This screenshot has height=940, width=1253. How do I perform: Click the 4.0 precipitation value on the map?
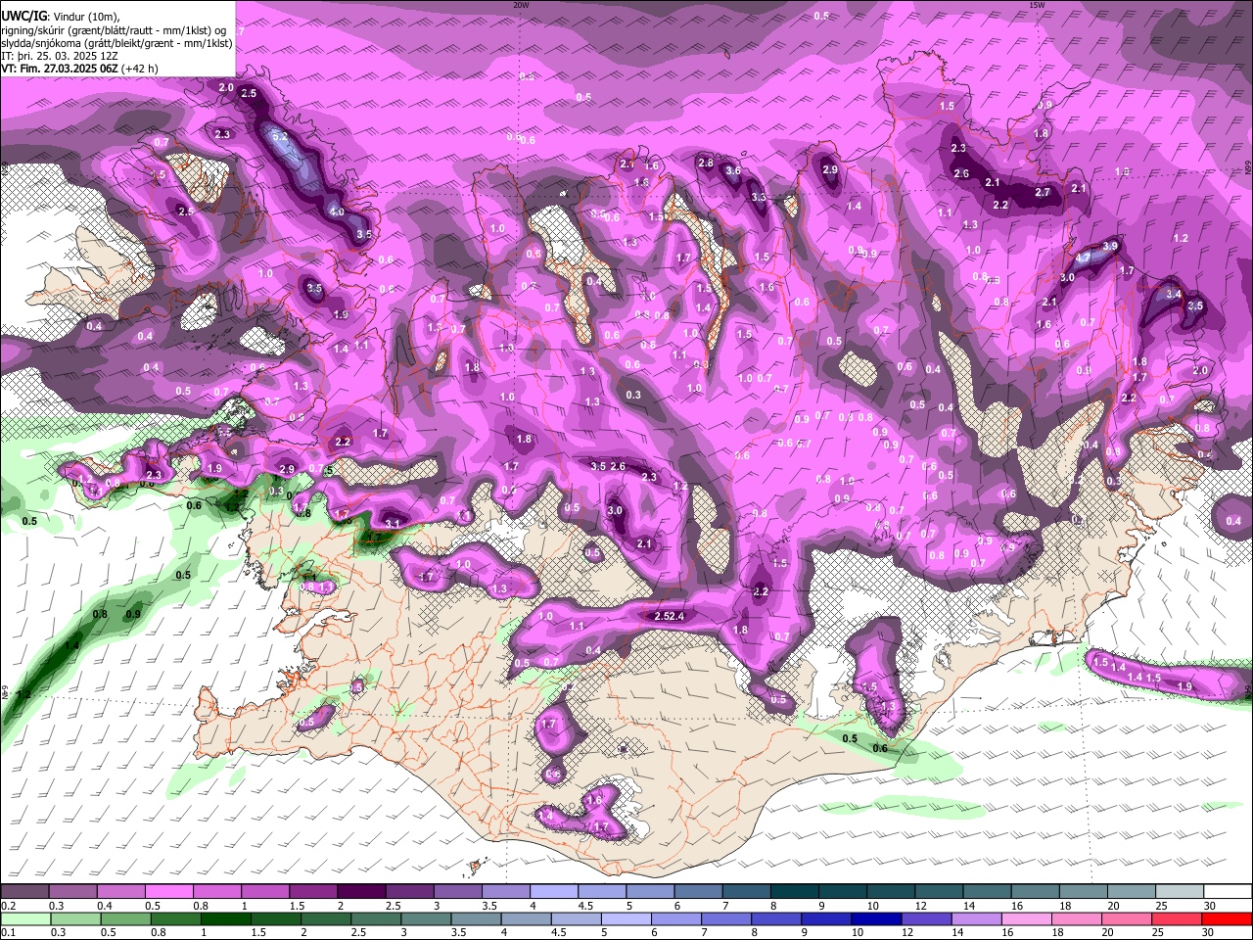tap(336, 211)
